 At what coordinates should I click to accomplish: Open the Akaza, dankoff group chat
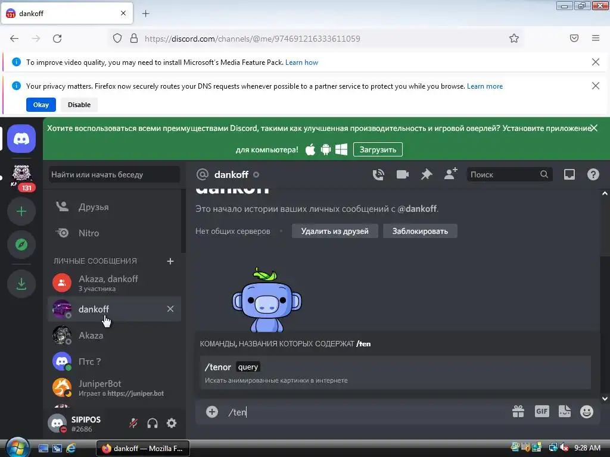[x=114, y=283]
